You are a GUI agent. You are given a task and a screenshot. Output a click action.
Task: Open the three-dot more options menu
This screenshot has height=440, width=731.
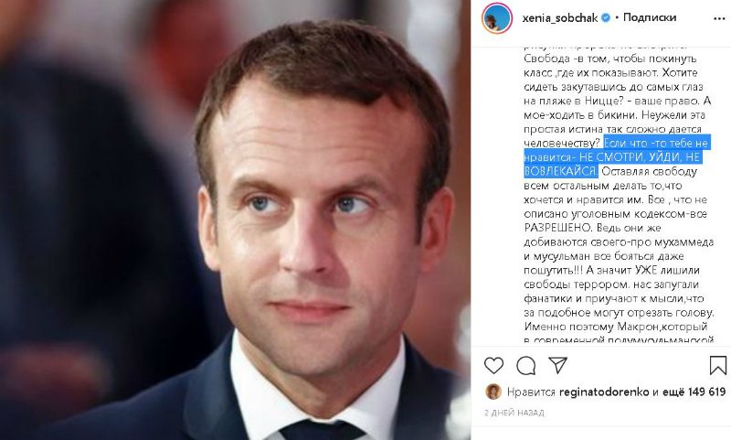719,18
